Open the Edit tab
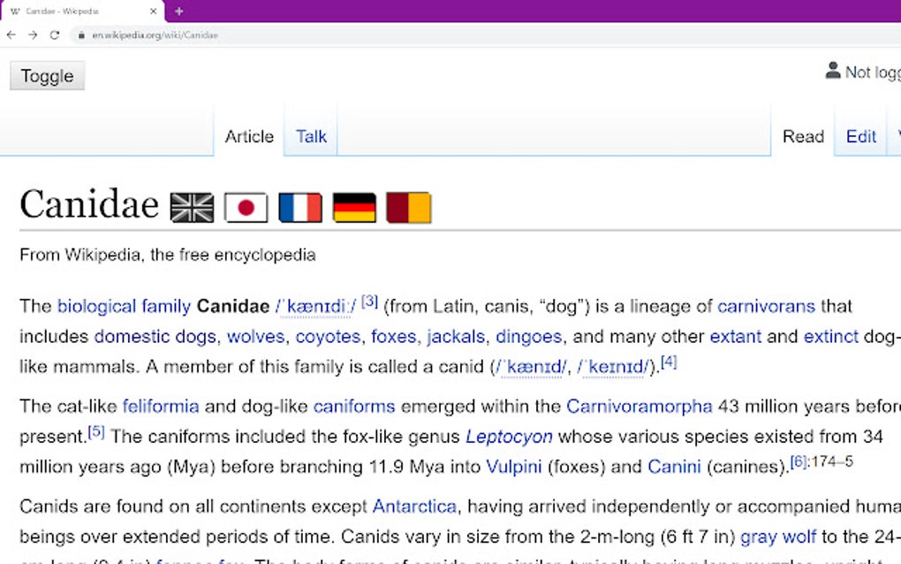The height and width of the screenshot is (564, 901). pyautogui.click(x=859, y=136)
